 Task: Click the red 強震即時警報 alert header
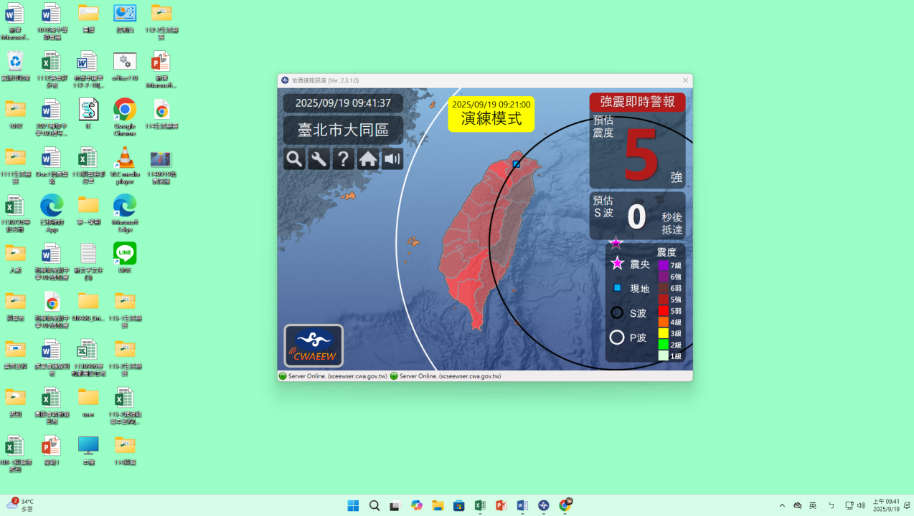637,102
